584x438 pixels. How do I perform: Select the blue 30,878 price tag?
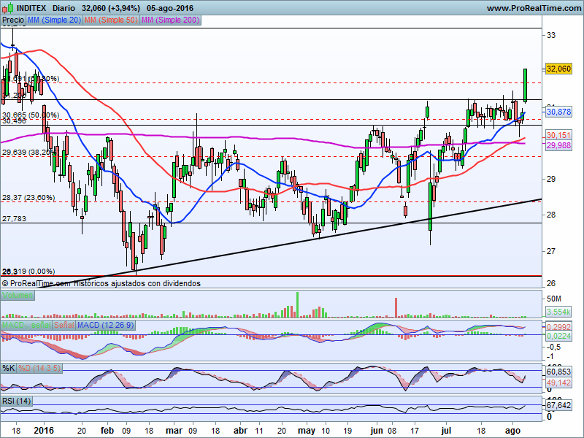(x=558, y=112)
